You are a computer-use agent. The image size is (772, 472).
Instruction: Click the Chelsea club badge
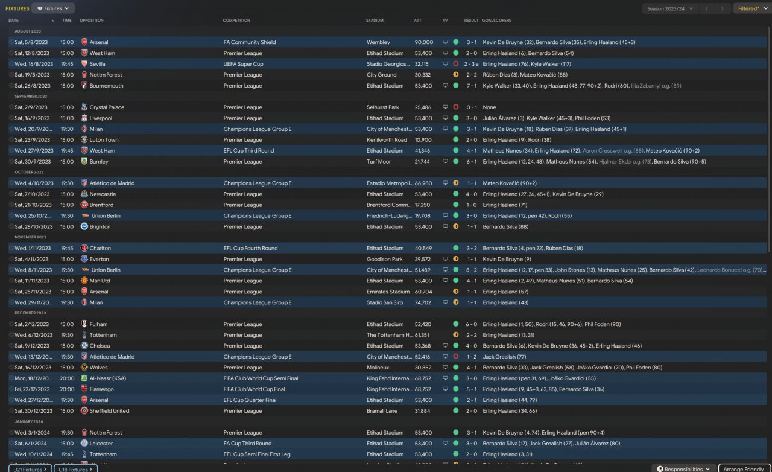[84, 346]
